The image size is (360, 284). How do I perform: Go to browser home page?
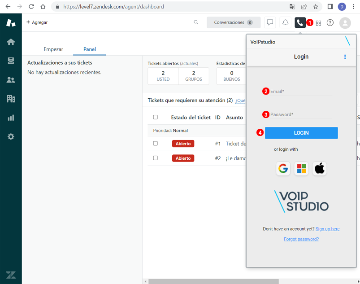[x=43, y=7]
